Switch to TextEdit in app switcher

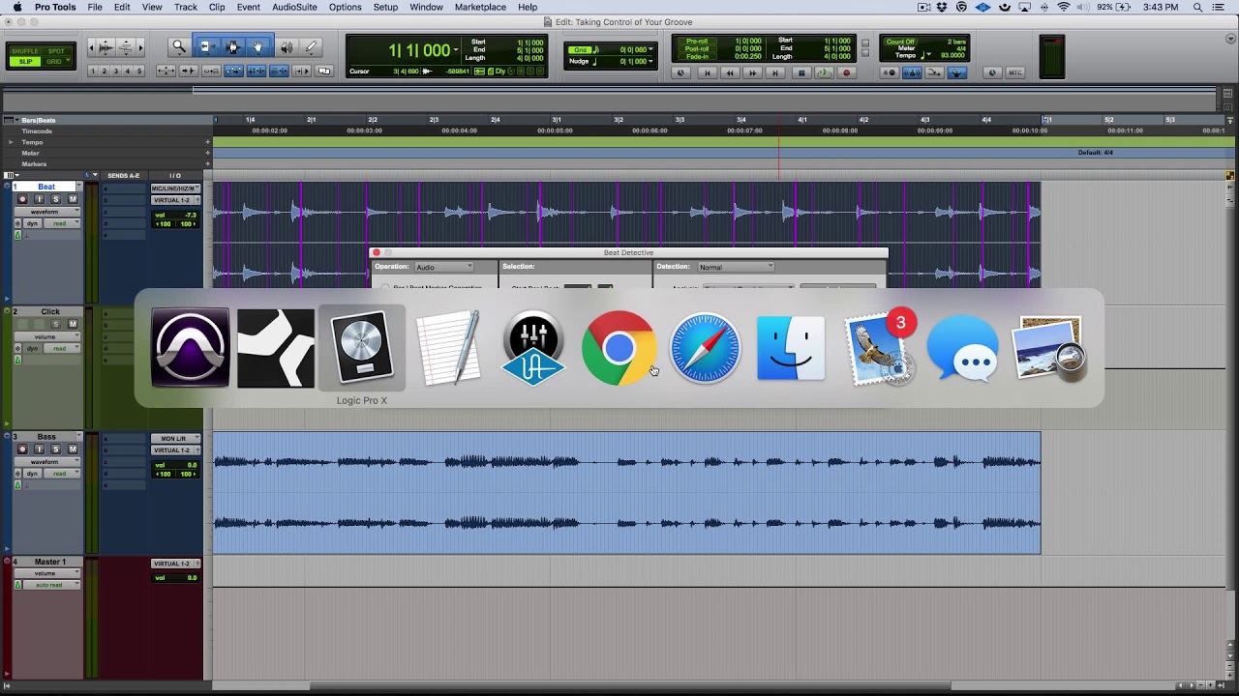[447, 348]
